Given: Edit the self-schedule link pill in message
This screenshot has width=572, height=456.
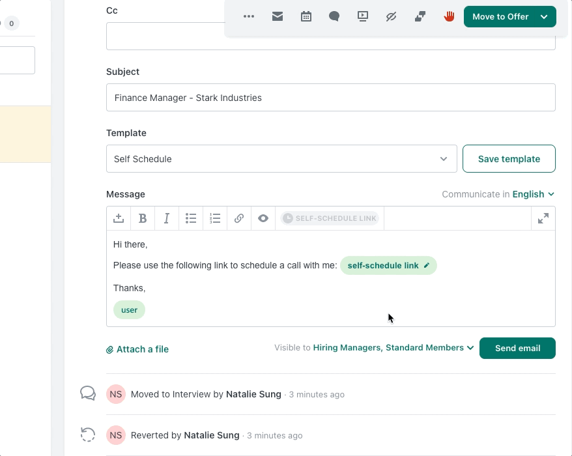Looking at the screenshot, I should tap(388, 265).
